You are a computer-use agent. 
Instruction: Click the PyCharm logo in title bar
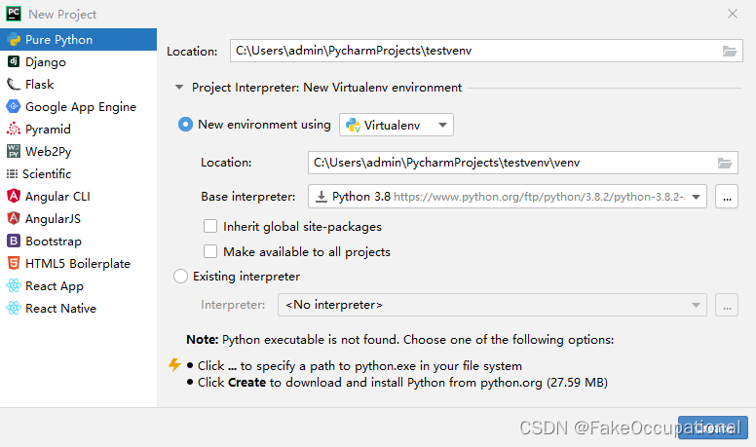(14, 14)
